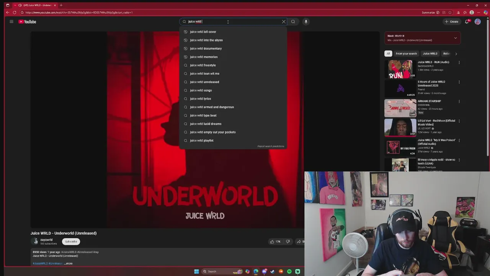Open options for lil tracy show no teeth
This screenshot has width=490, height=276.
point(459,160)
